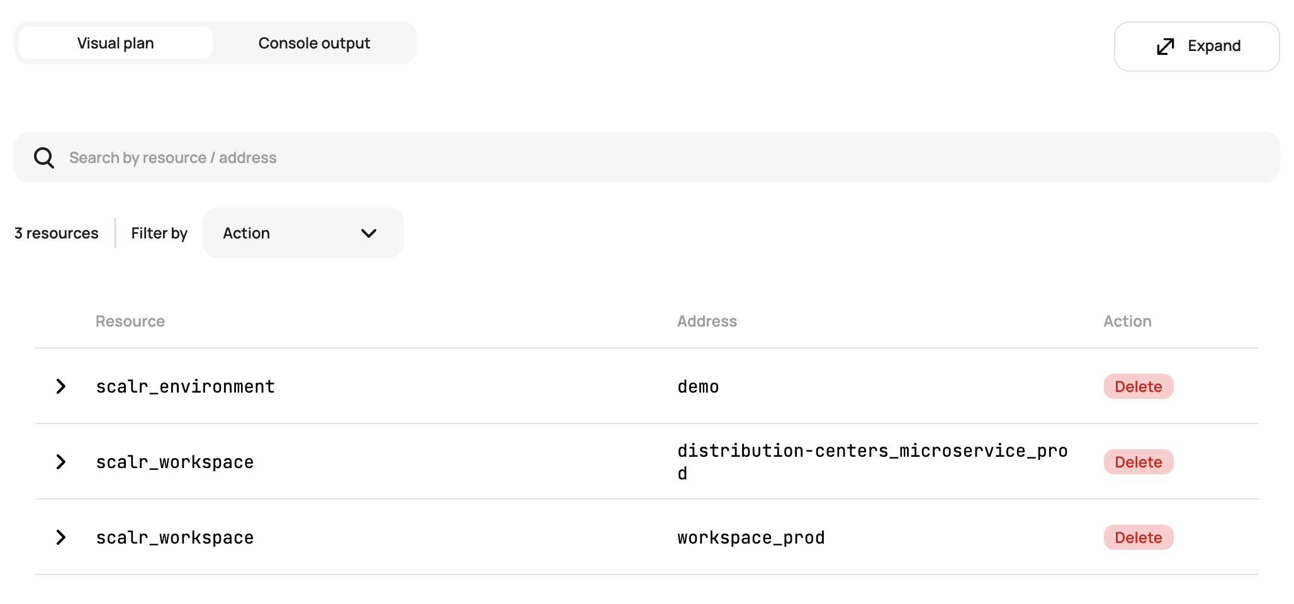This screenshot has height=604, width=1294.
Task: Click the Expand arrows icon
Action: (1165, 46)
